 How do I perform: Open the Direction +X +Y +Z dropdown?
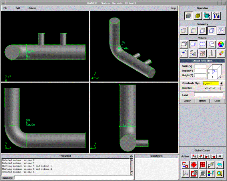click(212, 88)
